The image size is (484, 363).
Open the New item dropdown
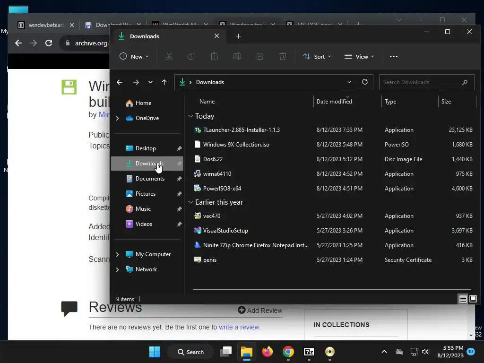coord(134,57)
